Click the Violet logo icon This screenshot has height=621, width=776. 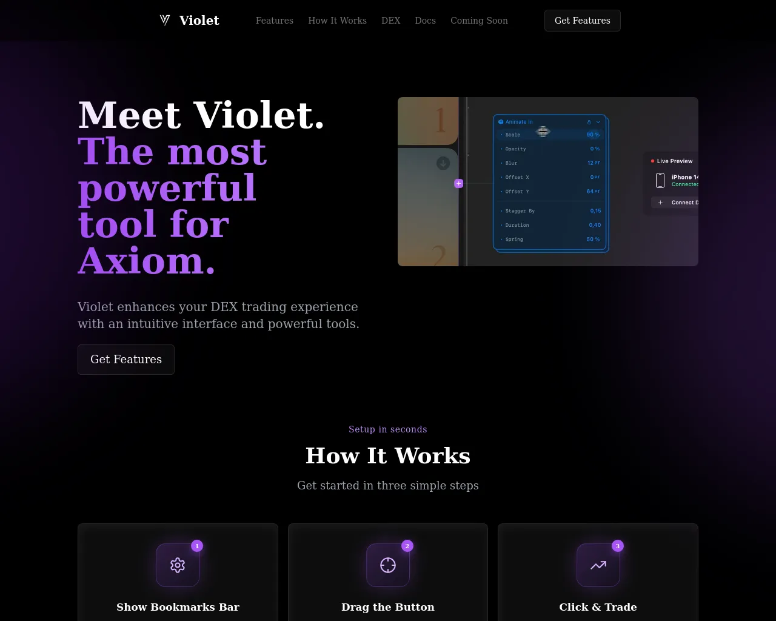click(165, 20)
